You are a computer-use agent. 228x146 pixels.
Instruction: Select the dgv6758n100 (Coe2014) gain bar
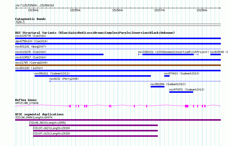[x=118, y=44]
